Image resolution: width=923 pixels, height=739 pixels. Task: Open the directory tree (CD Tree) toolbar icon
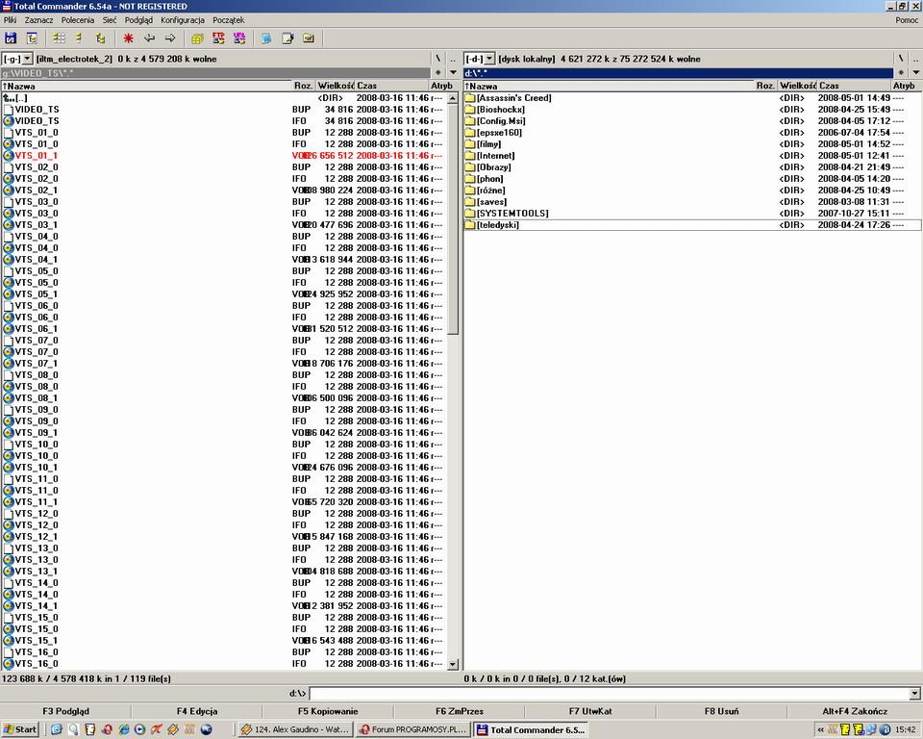click(32, 38)
